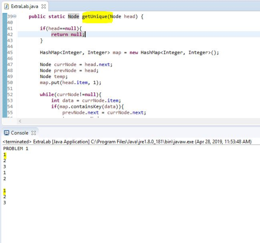The image size is (260, 243).
Task: Click the Node return type on line 39
Action: (x=73, y=16)
